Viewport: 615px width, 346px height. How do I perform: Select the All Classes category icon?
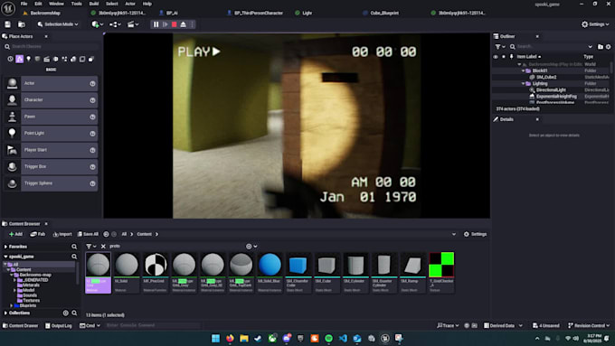tap(91, 59)
